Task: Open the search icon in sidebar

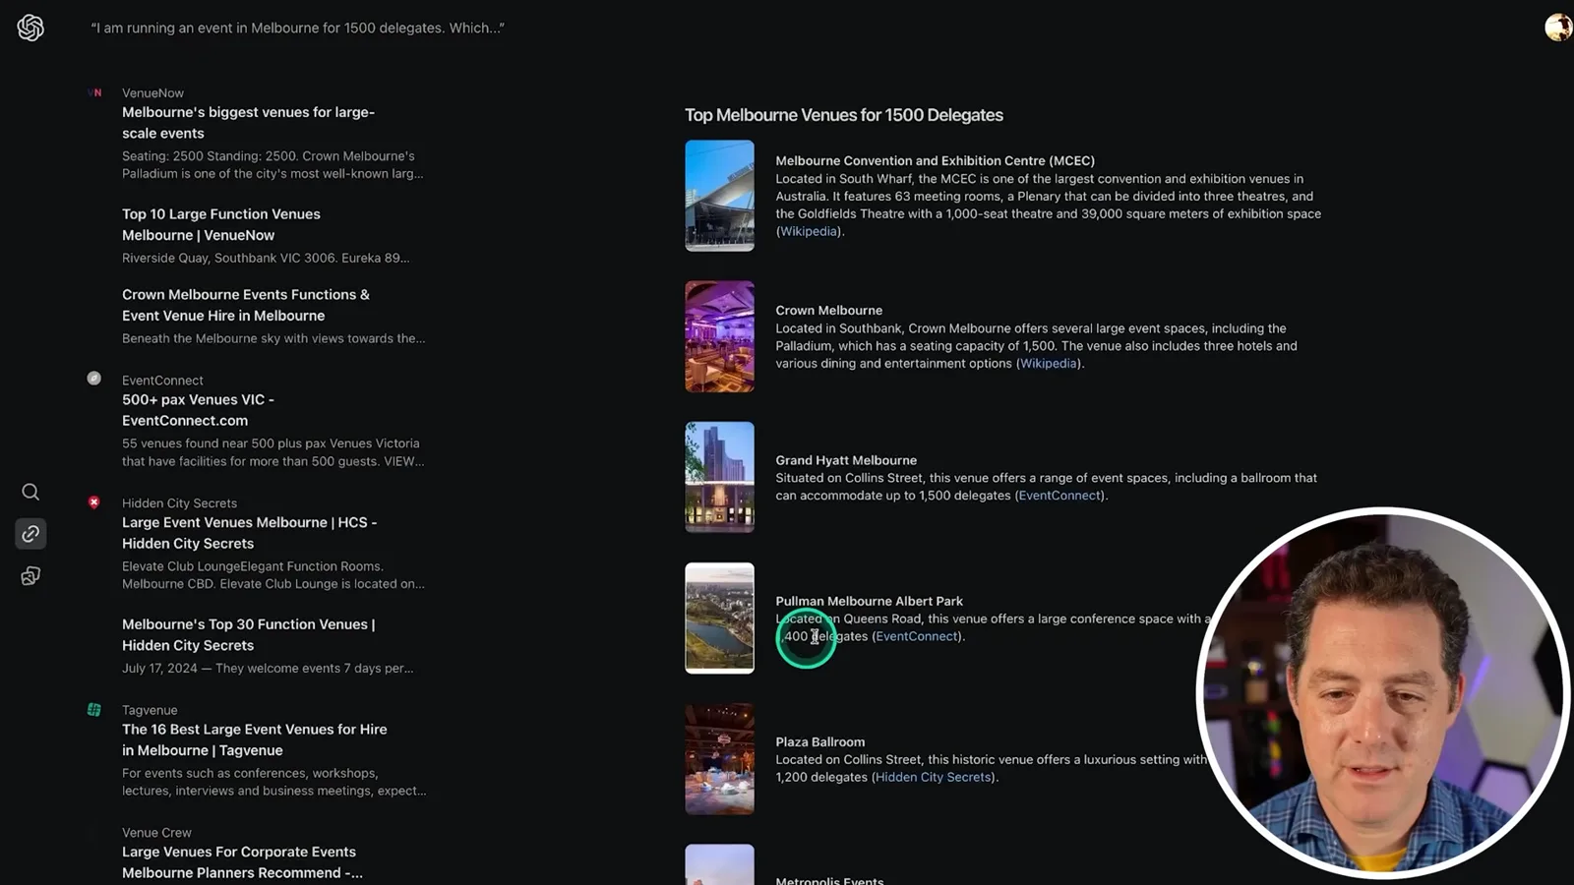Action: point(30,492)
